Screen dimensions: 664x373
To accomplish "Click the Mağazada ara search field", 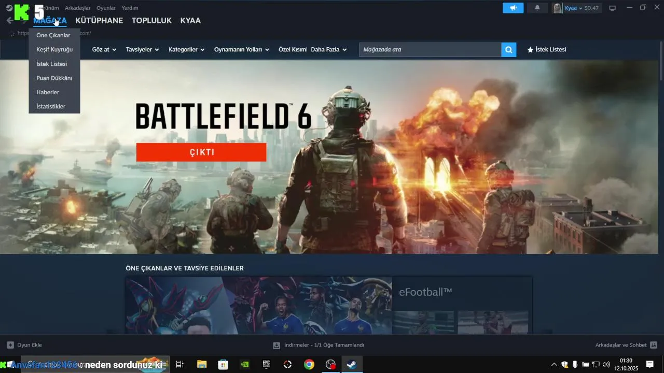I will coord(430,50).
